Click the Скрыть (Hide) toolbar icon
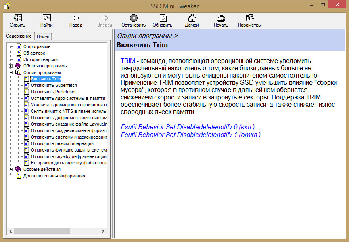Image resolution: width=349 pixels, height=242 pixels. [17, 18]
